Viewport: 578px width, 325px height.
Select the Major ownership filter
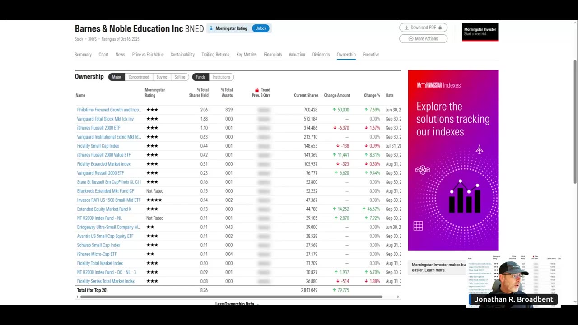(117, 77)
